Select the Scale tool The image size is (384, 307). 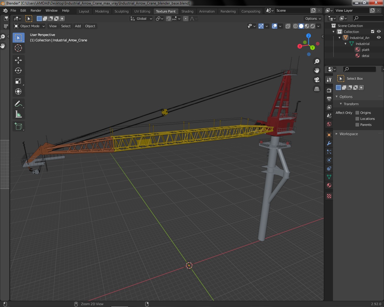18,81
